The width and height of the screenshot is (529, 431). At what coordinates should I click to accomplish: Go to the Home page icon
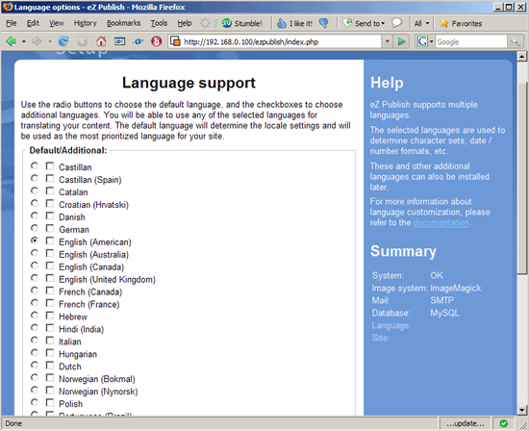101,41
